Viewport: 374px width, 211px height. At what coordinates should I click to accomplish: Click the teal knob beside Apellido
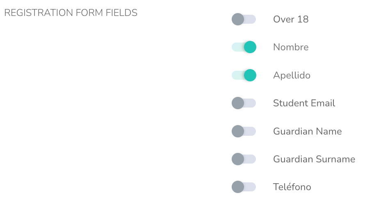pos(250,75)
